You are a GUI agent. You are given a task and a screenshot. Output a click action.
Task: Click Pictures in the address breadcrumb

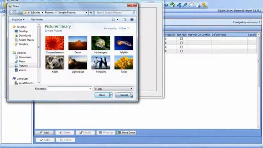coord(49,13)
